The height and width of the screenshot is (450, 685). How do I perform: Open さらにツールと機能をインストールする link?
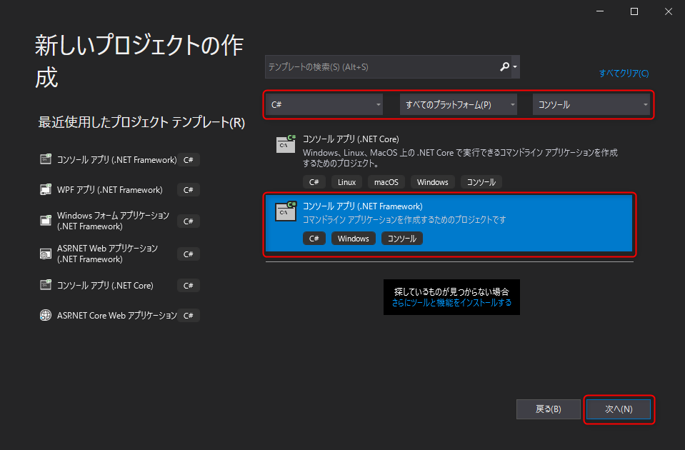[x=451, y=302]
